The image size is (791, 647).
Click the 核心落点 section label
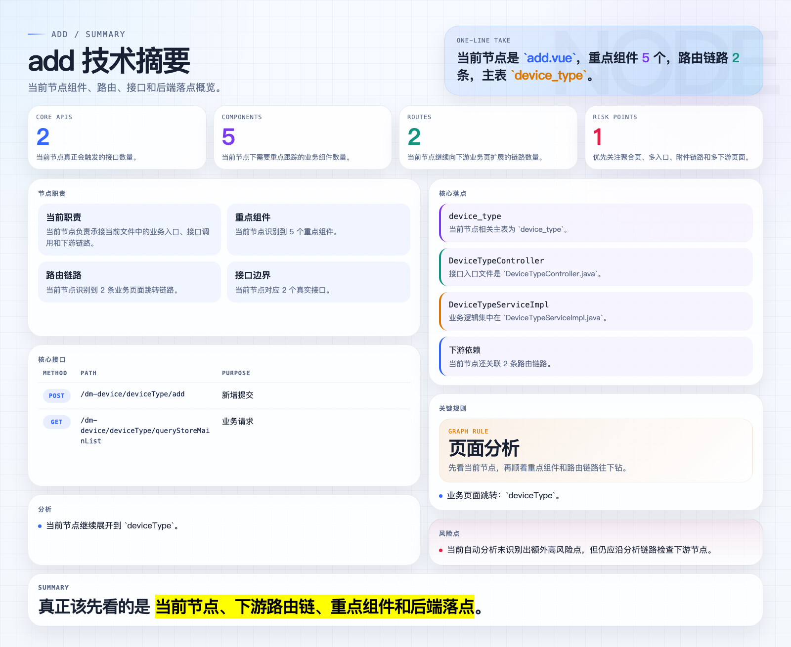click(452, 193)
